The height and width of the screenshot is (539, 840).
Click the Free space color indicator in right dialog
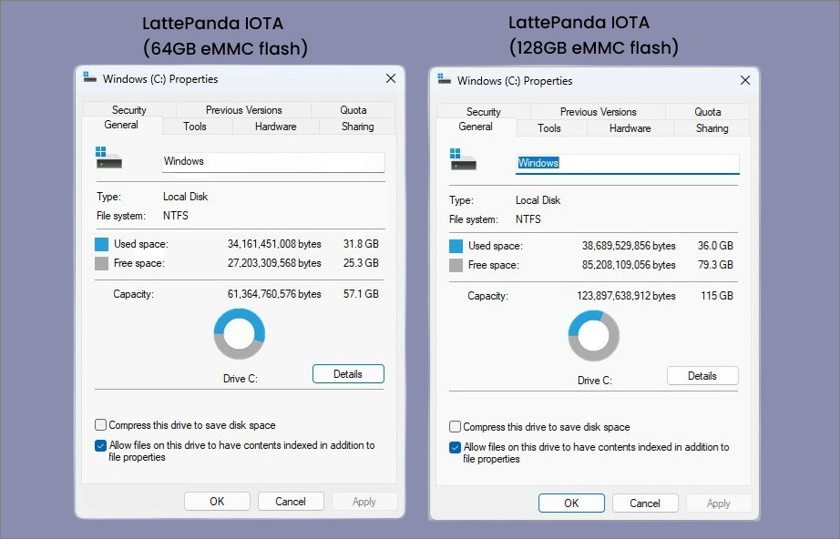(x=456, y=266)
